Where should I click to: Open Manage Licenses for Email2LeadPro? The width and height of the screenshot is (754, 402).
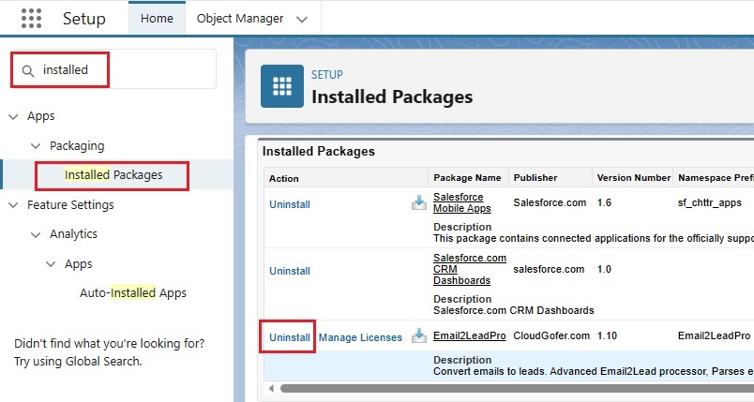pos(360,337)
